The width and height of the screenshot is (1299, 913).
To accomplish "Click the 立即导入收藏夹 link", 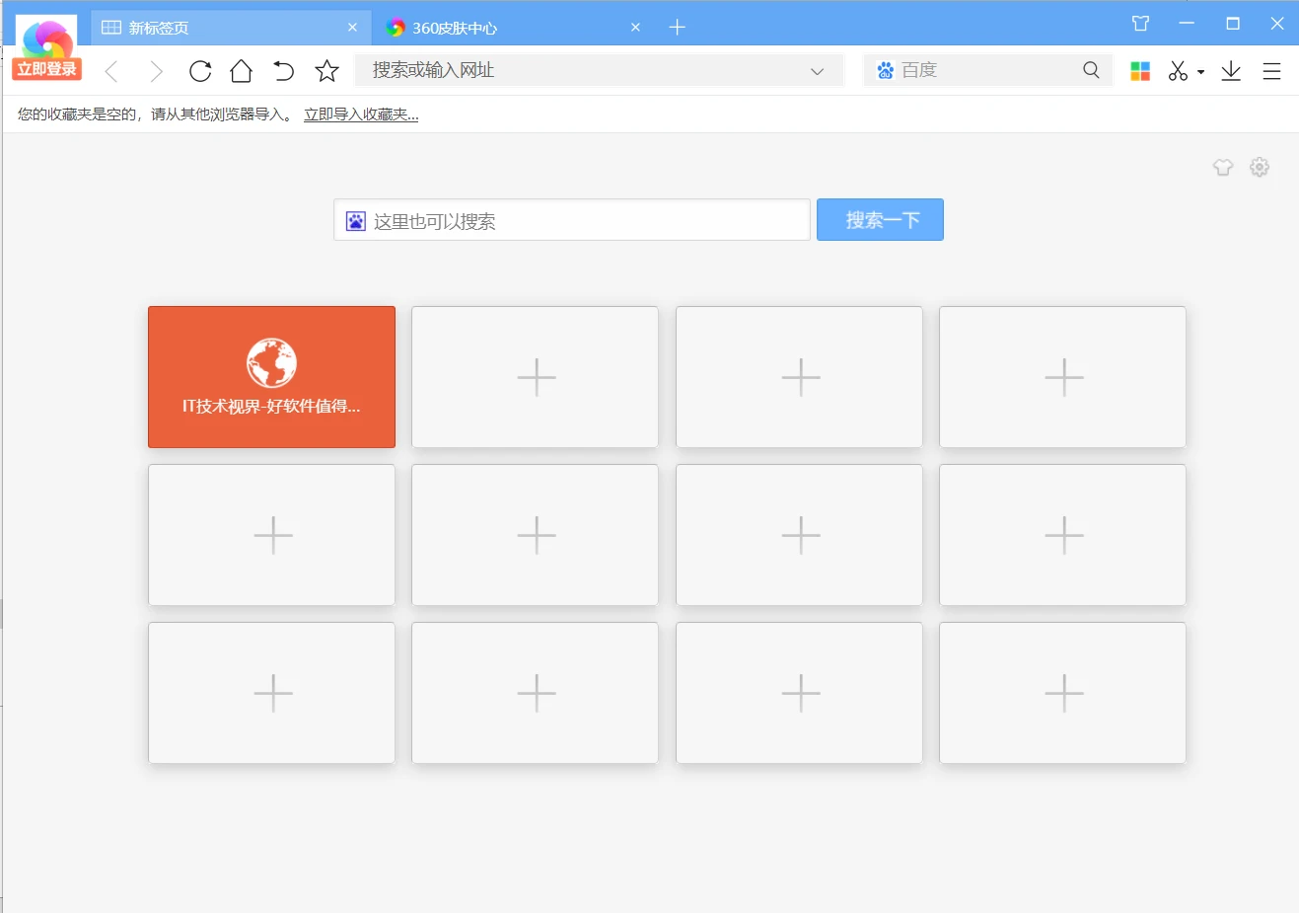I will pyautogui.click(x=361, y=114).
